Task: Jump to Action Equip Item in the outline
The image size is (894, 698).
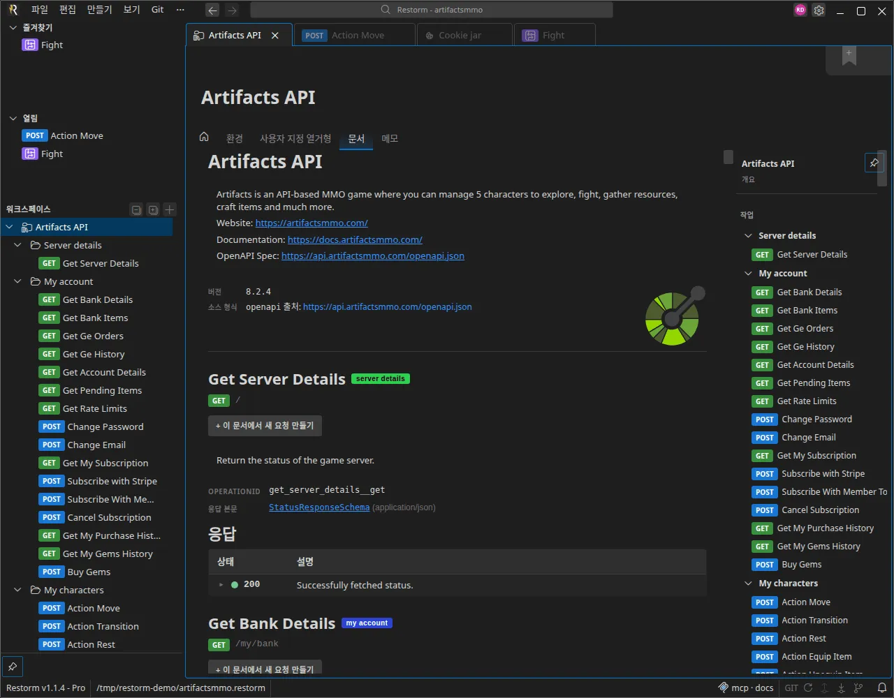Action: pos(816,657)
